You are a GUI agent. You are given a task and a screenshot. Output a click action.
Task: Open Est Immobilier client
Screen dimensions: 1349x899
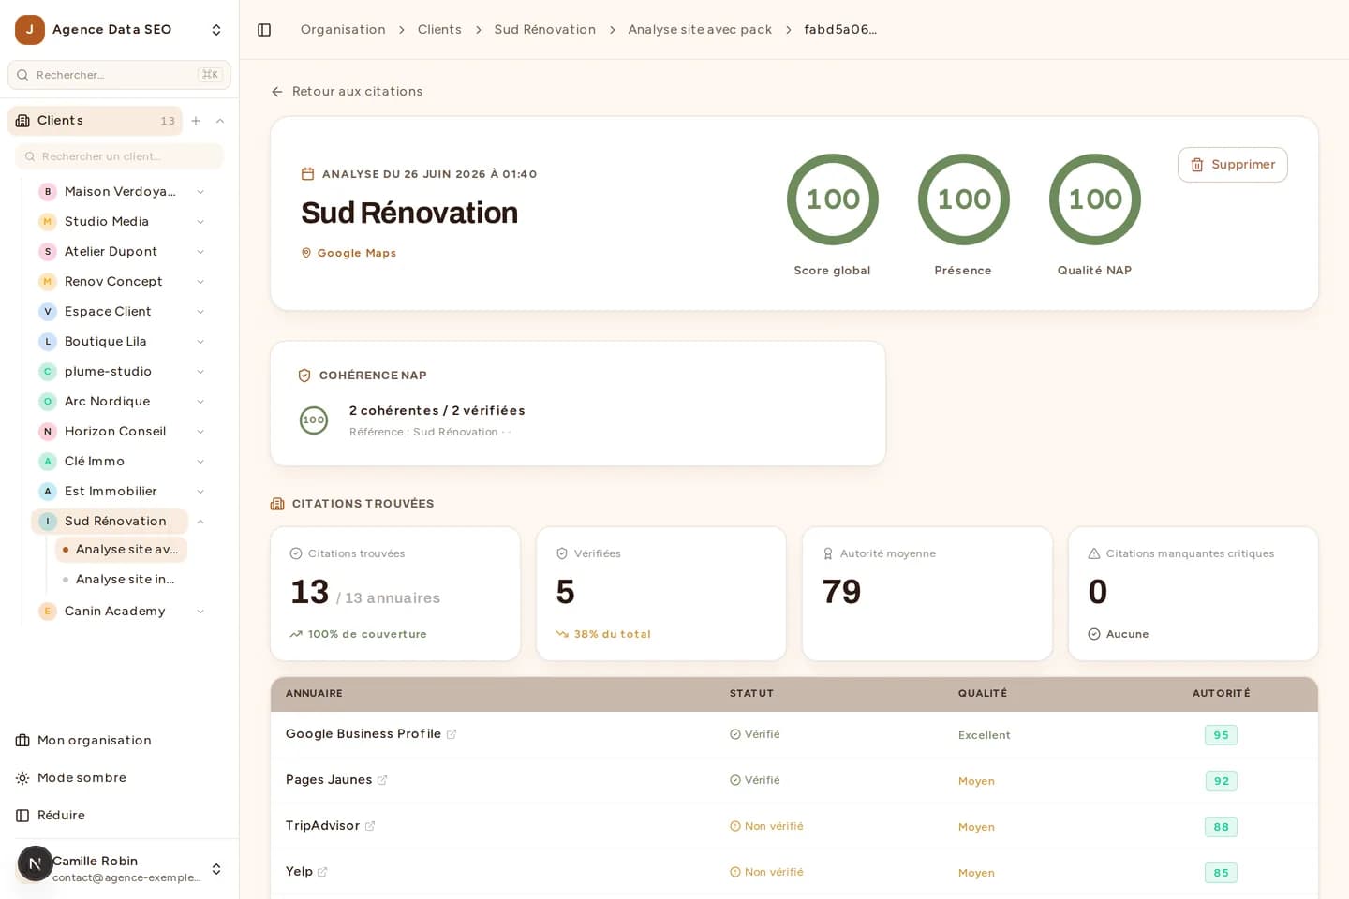(x=111, y=492)
